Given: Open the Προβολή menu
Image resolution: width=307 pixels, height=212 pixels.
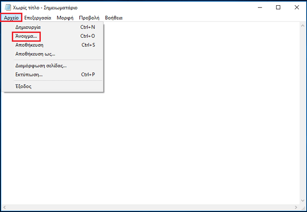Looking at the screenshot, I should point(89,18).
